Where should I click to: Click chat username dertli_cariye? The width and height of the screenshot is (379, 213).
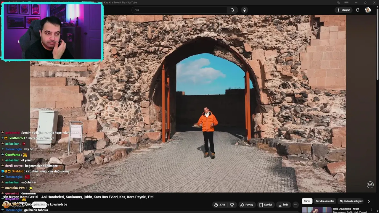click(x=14, y=166)
